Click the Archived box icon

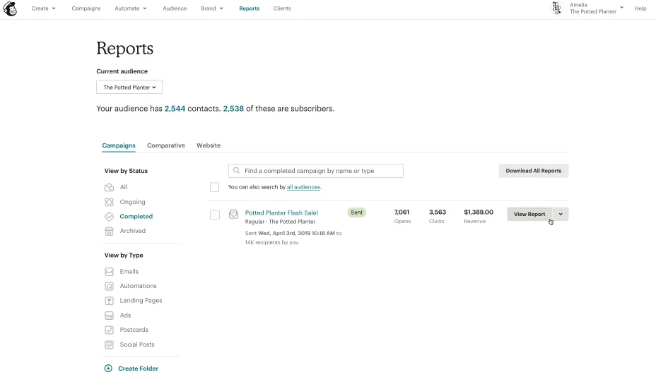(109, 231)
